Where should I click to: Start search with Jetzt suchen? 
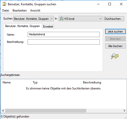point(115,32)
